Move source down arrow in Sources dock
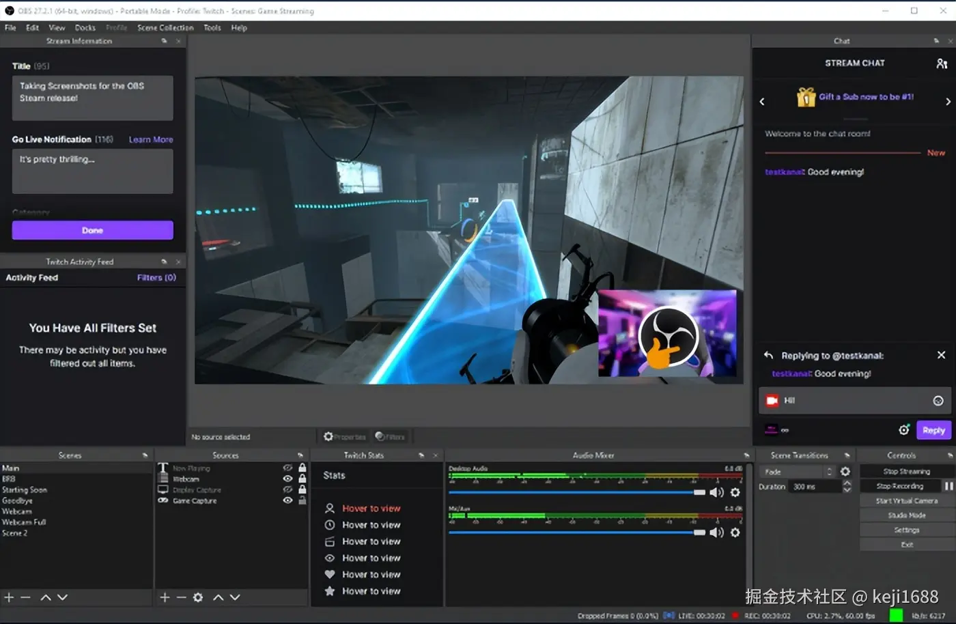This screenshot has width=956, height=624. click(x=235, y=597)
